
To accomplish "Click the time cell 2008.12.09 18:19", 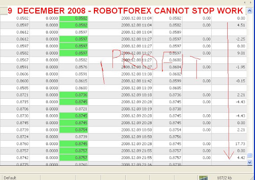I will click(136, 109).
